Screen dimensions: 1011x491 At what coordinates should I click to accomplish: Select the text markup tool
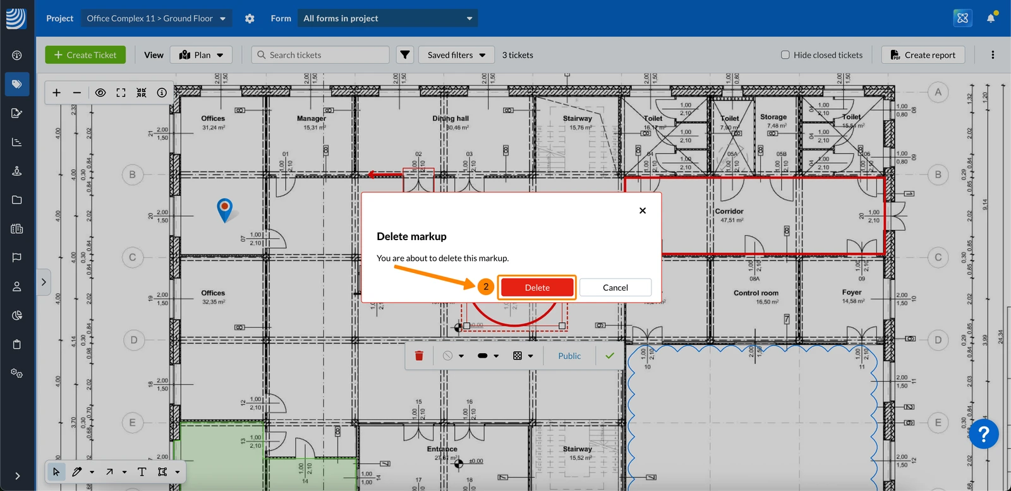point(142,471)
